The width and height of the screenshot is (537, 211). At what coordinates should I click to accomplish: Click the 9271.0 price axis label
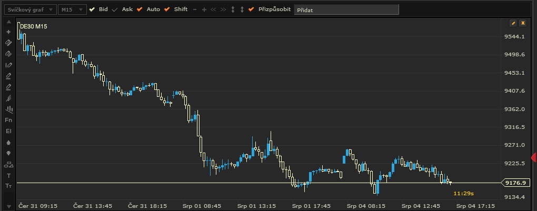point(514,145)
